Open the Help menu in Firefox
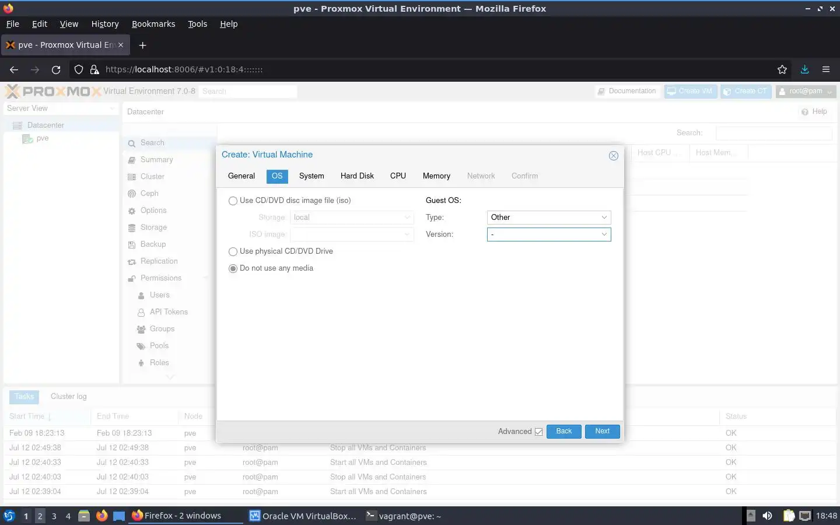840x525 pixels. click(x=229, y=24)
